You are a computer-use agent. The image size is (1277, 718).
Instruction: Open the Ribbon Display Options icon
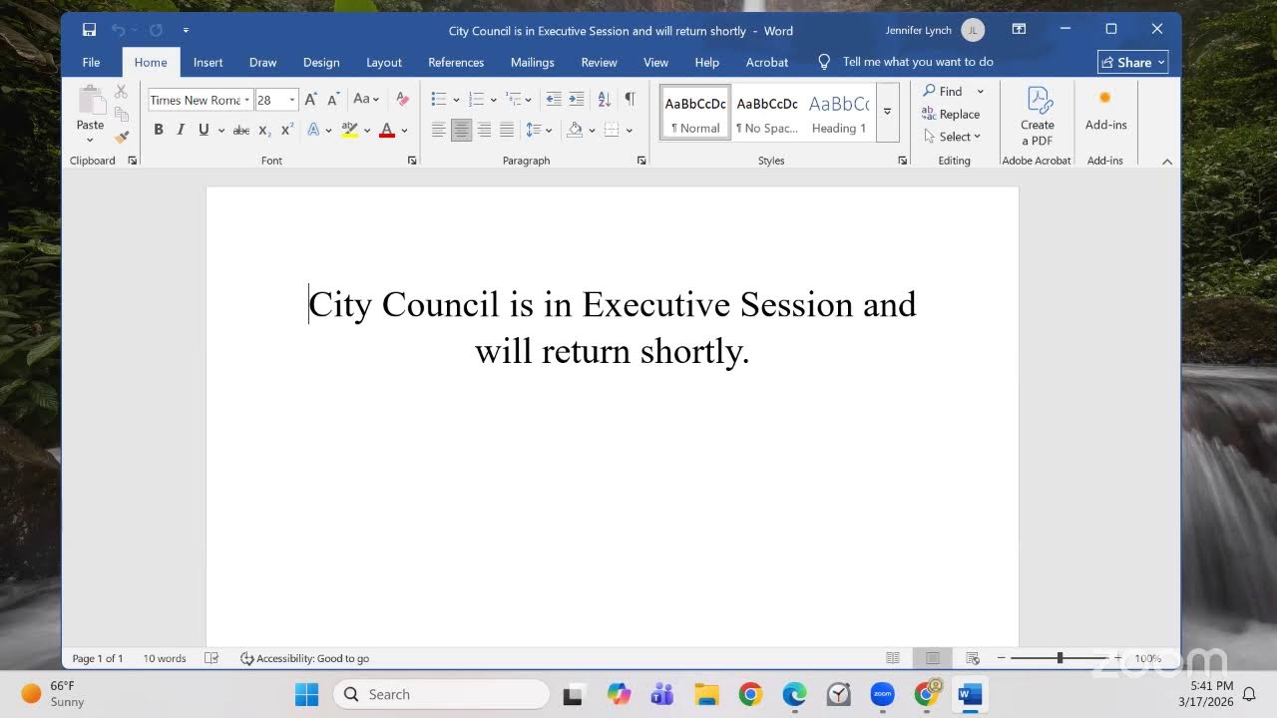1019,30
